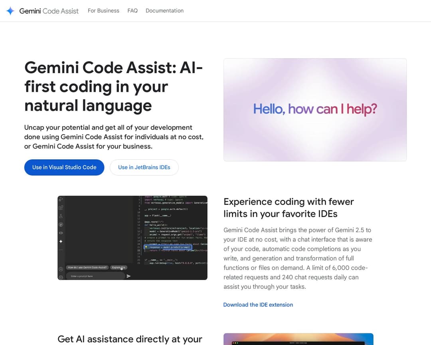
Task: Click the 'Experience coding with fewer limits' heading
Action: 289,208
